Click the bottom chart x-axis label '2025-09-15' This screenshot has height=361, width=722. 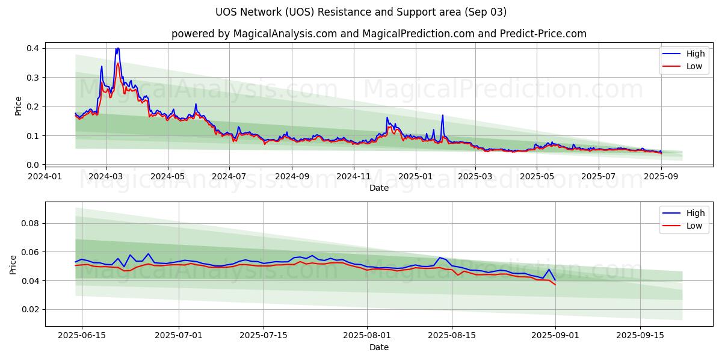(x=640, y=336)
